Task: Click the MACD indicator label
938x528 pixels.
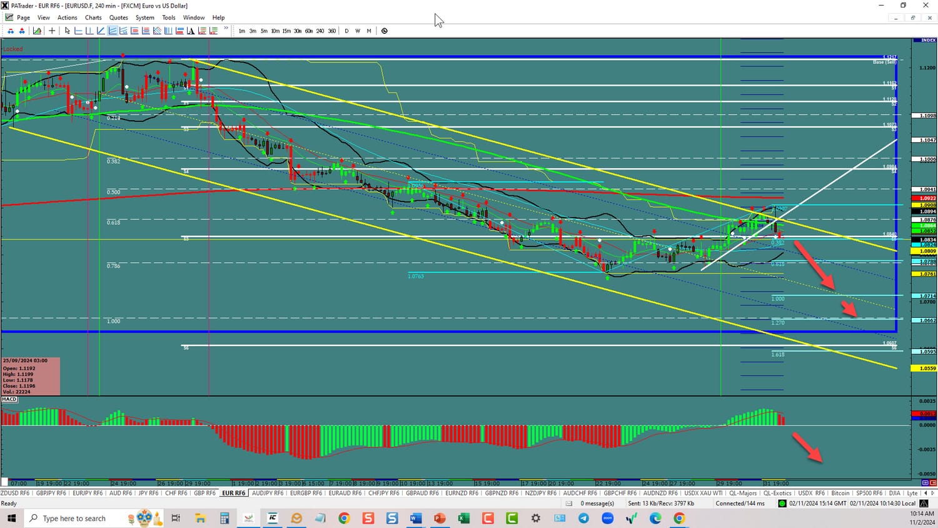Action: (9, 399)
